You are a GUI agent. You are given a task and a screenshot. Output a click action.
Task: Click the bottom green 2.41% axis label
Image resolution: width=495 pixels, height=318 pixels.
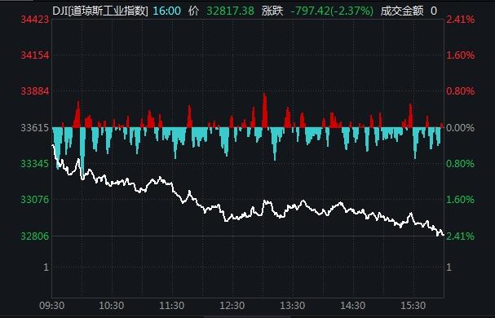pos(460,236)
